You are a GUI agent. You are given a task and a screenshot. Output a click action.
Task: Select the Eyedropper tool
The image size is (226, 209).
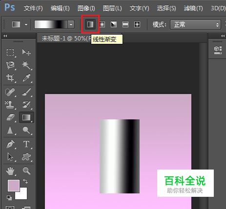(x=26, y=77)
